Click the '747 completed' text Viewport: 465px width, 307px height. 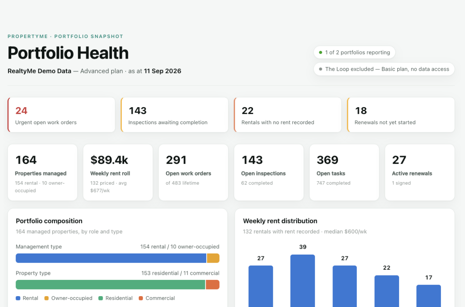pyautogui.click(x=334, y=183)
